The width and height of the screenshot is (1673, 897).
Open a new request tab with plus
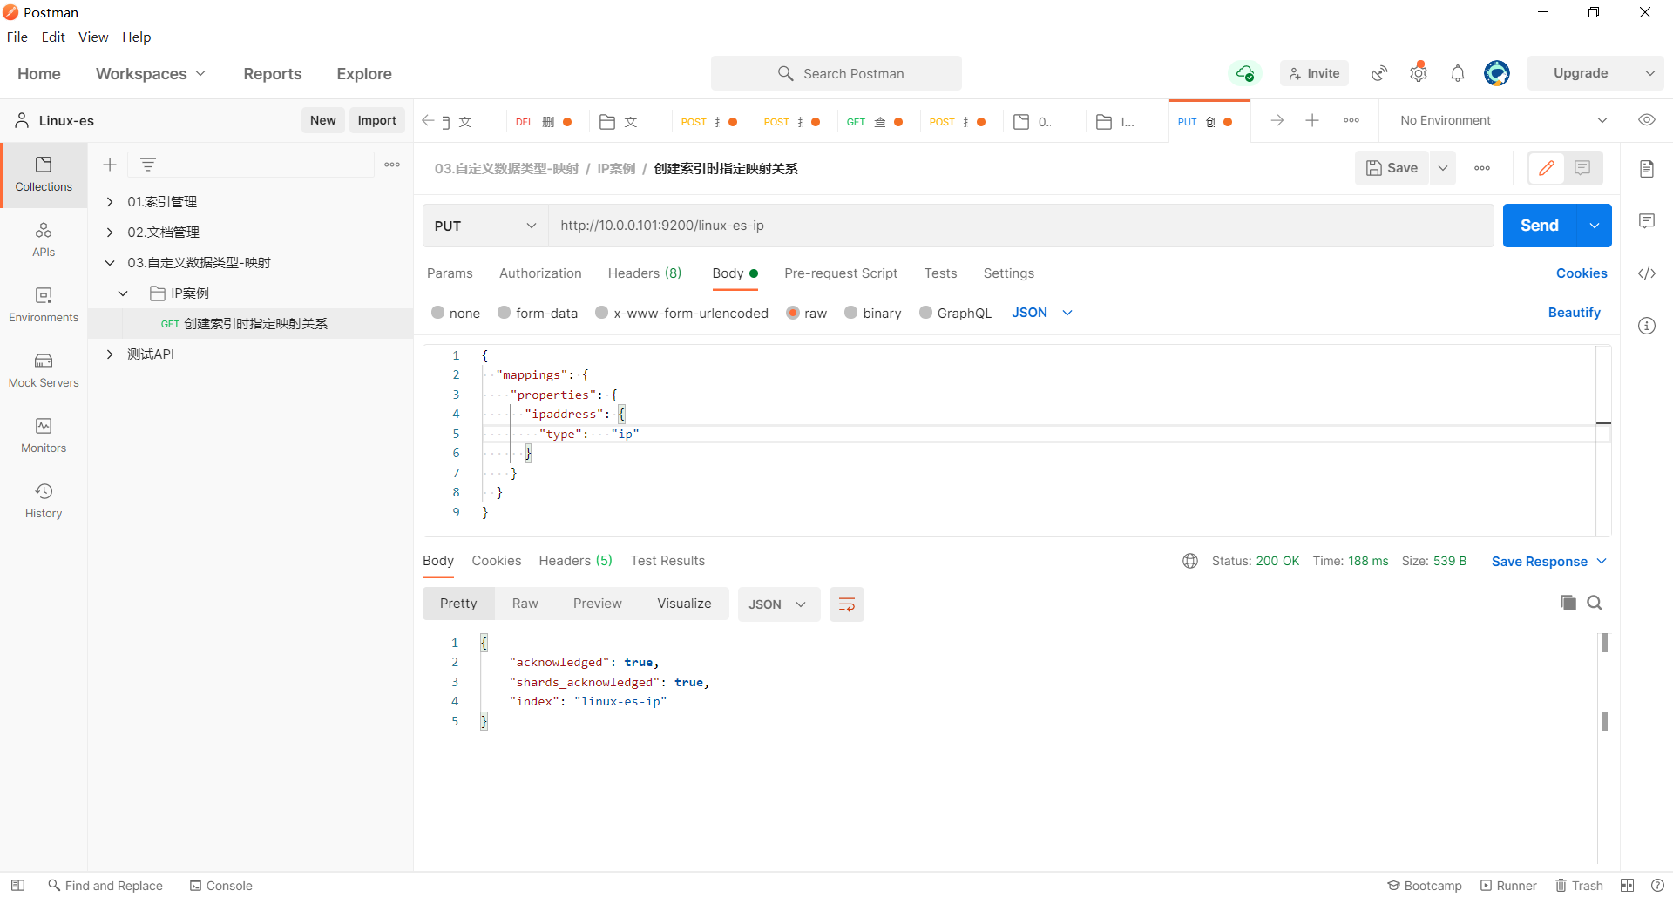coord(1312,120)
